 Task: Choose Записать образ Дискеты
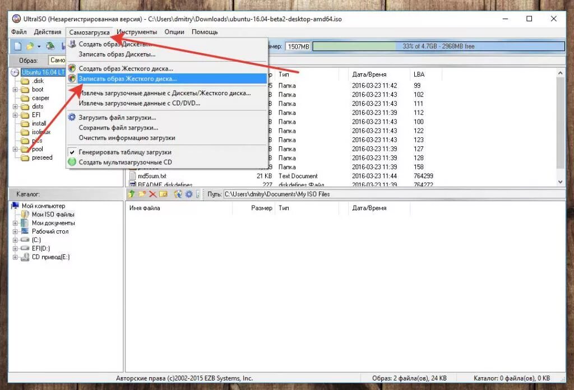click(167, 54)
